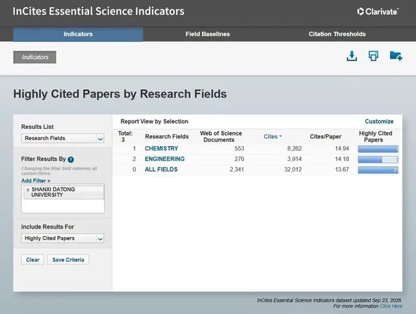416x314 pixels.
Task: Remove the Shanxi Datong University filter
Action: coord(28,190)
